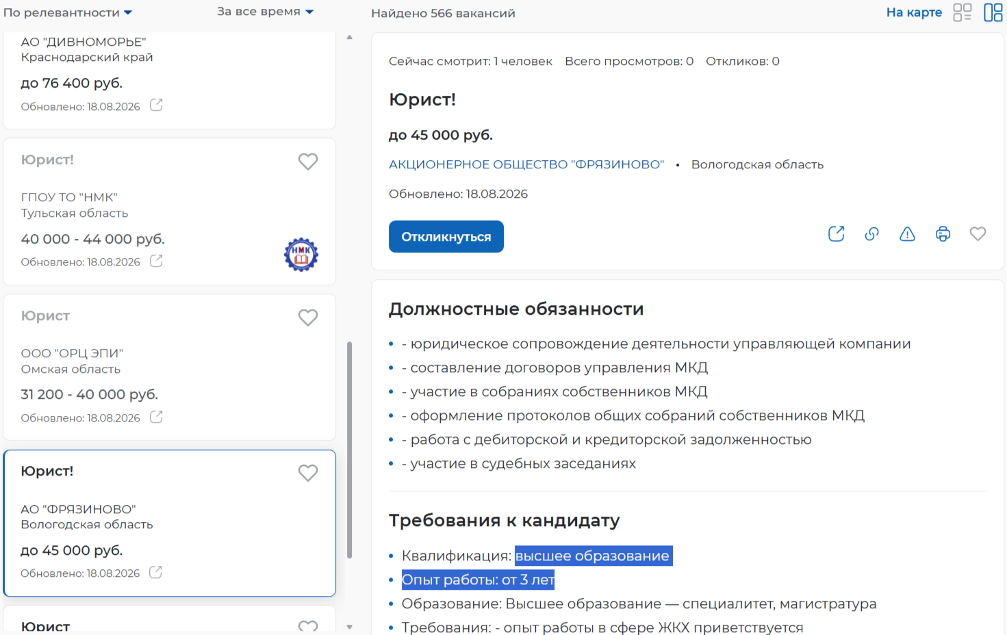This screenshot has height=635, width=1007.
Task: Click the "Омская область" region text
Action: pyautogui.click(x=71, y=370)
